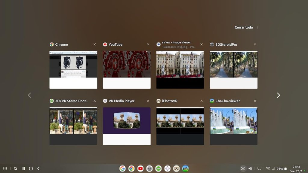This screenshot has width=308, height=173.
Task: Open the notifications message tray icon
Action: (259, 168)
